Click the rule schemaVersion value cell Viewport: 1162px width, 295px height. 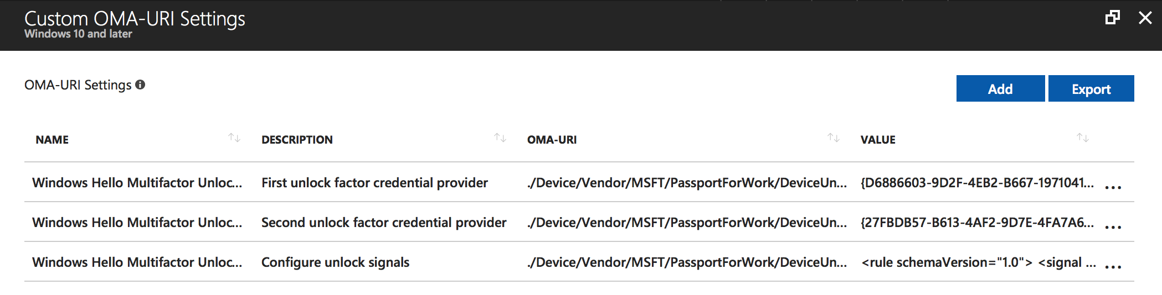coord(978,262)
